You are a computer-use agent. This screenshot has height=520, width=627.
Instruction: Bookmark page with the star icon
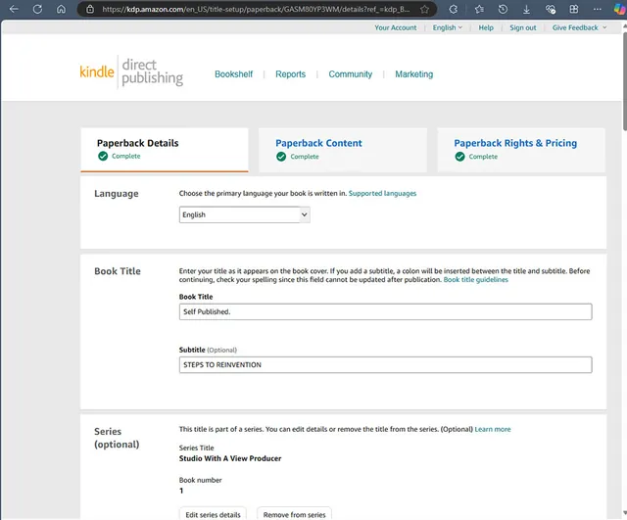click(x=424, y=9)
